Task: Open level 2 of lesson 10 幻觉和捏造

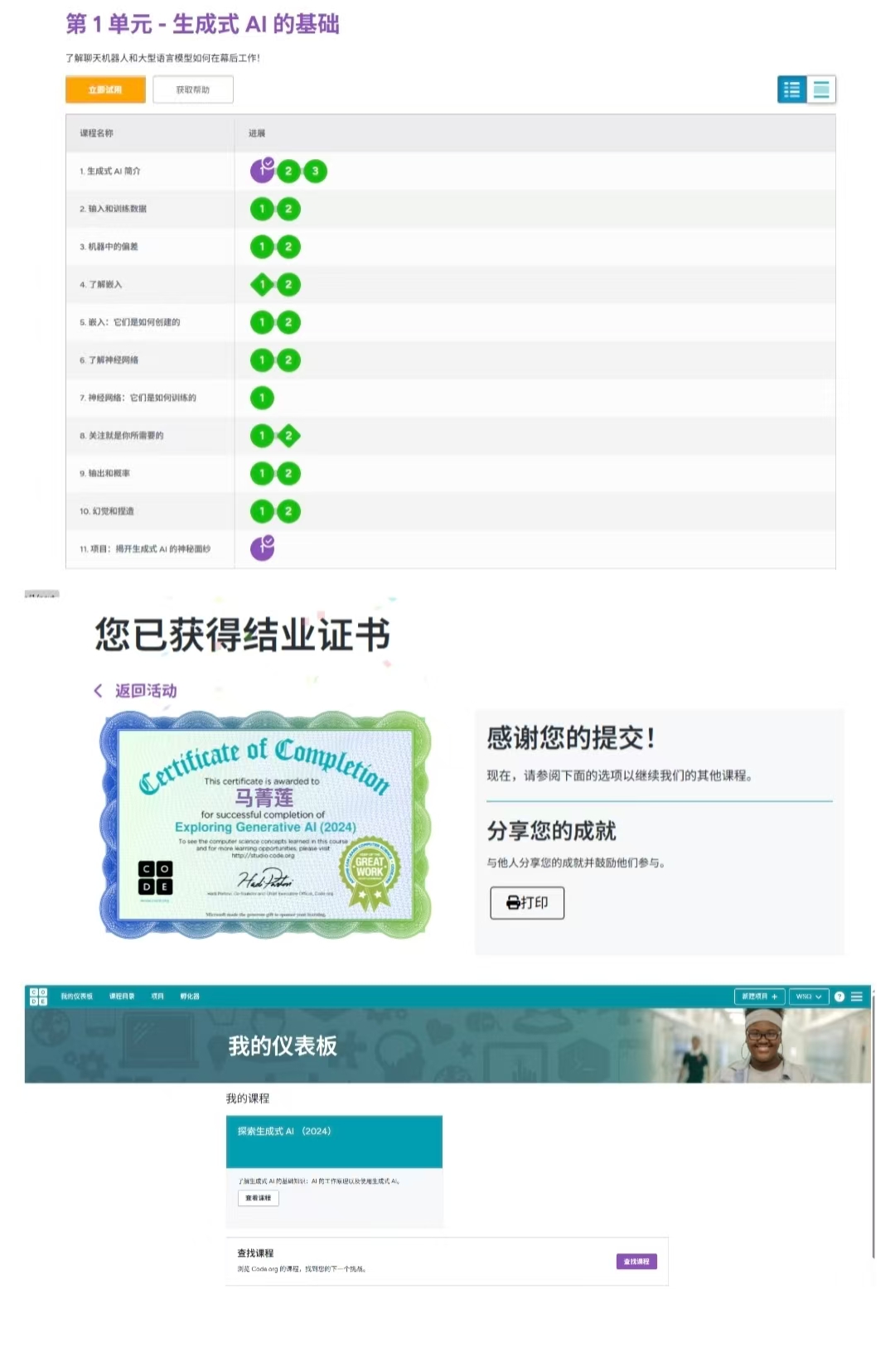Action: tap(288, 511)
